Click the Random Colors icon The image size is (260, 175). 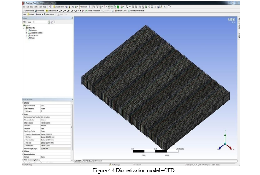click(116, 10)
